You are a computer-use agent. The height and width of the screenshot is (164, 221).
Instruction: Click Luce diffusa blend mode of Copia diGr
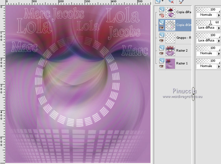click(206, 28)
